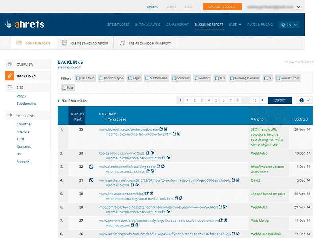Go to Site Explorer tab
This screenshot has height=238, width=318.
(x=118, y=25)
